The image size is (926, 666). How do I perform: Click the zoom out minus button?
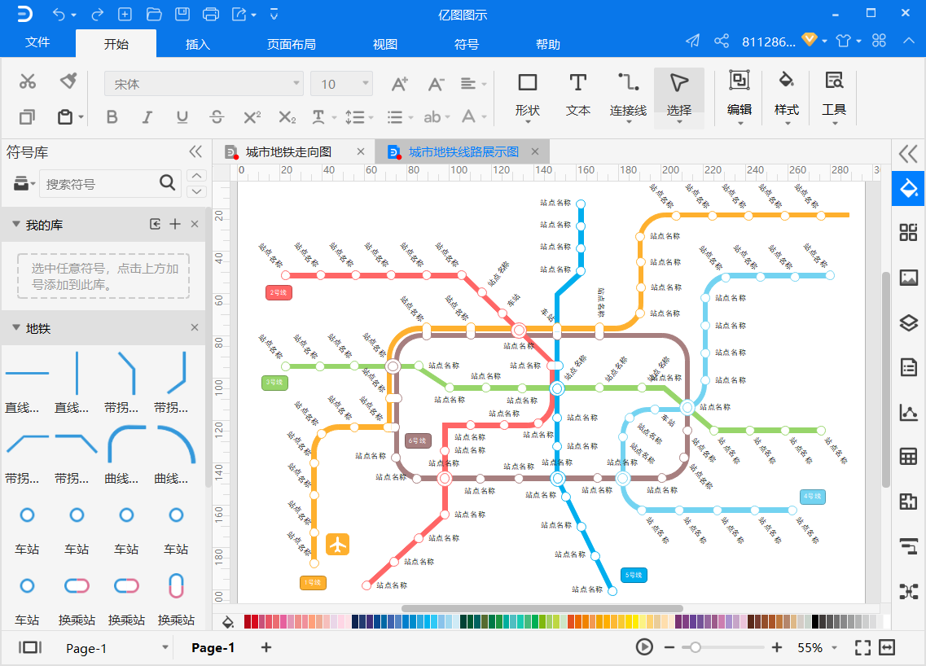point(669,648)
